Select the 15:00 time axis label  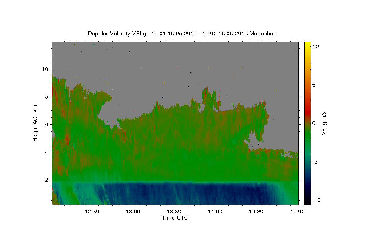pos(297,212)
